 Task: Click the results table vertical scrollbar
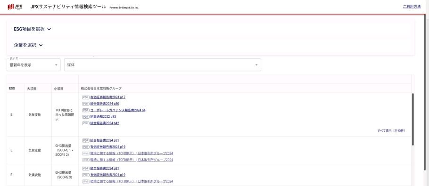click(x=412, y=119)
